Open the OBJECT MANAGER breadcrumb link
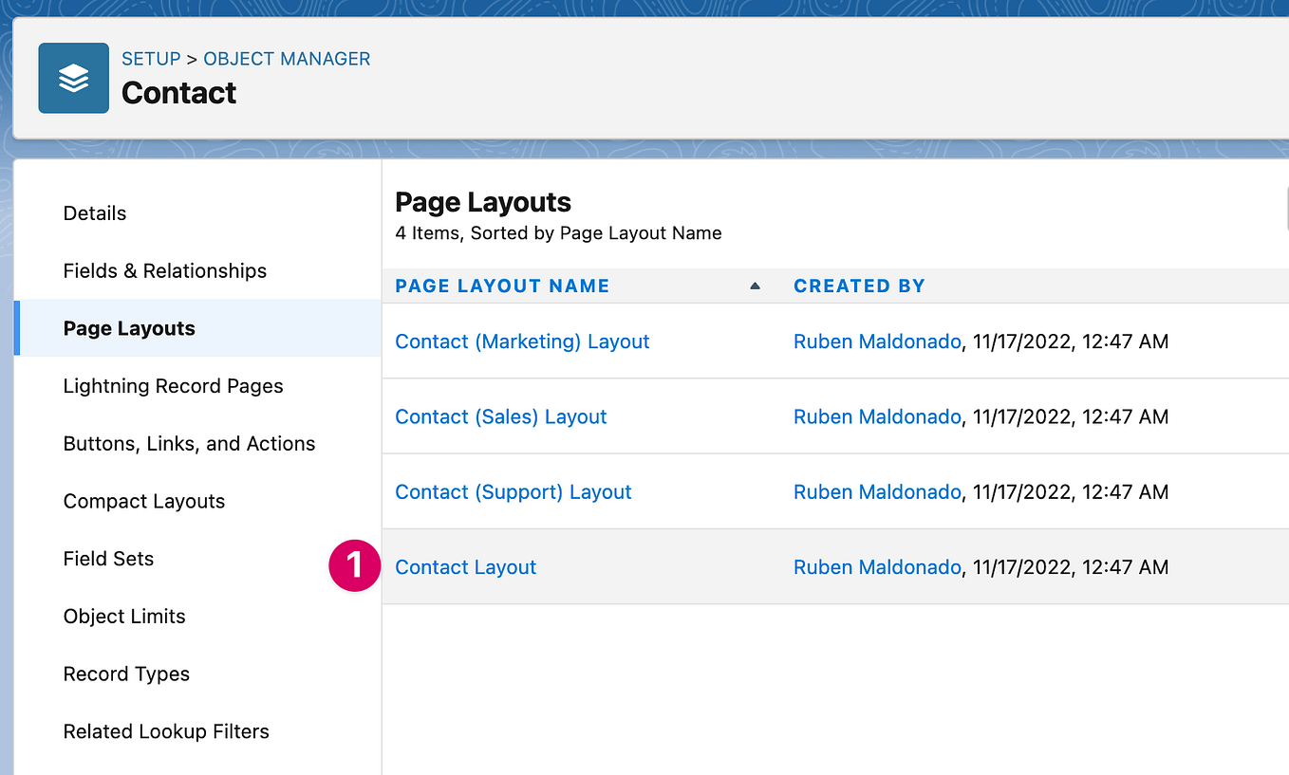The image size is (1289, 775). [287, 58]
